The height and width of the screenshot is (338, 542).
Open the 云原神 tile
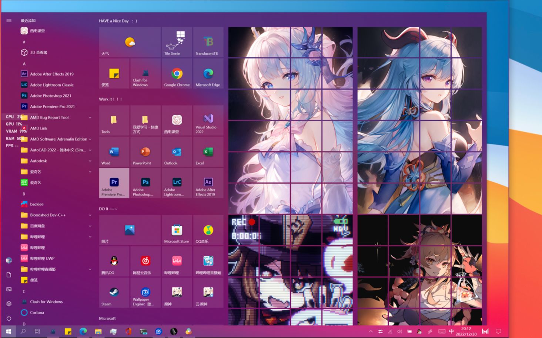208,293
